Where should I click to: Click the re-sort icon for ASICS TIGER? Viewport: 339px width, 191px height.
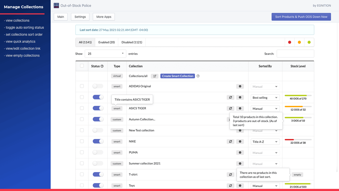pos(230,108)
